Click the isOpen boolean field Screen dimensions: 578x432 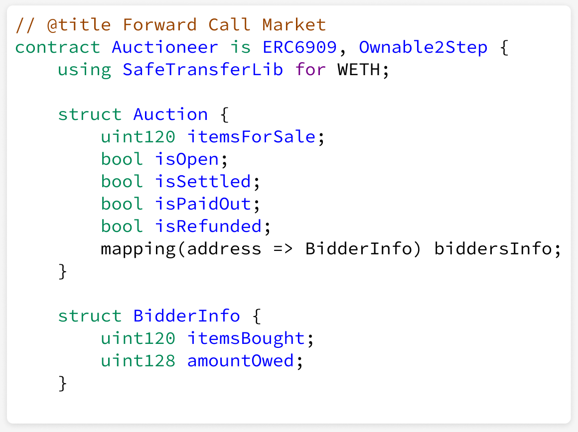187,160
